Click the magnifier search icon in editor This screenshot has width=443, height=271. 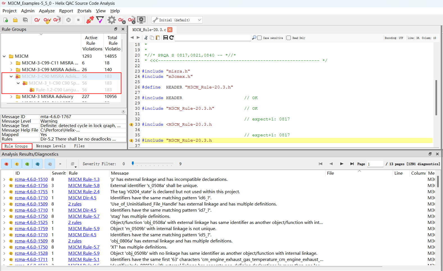254,38
